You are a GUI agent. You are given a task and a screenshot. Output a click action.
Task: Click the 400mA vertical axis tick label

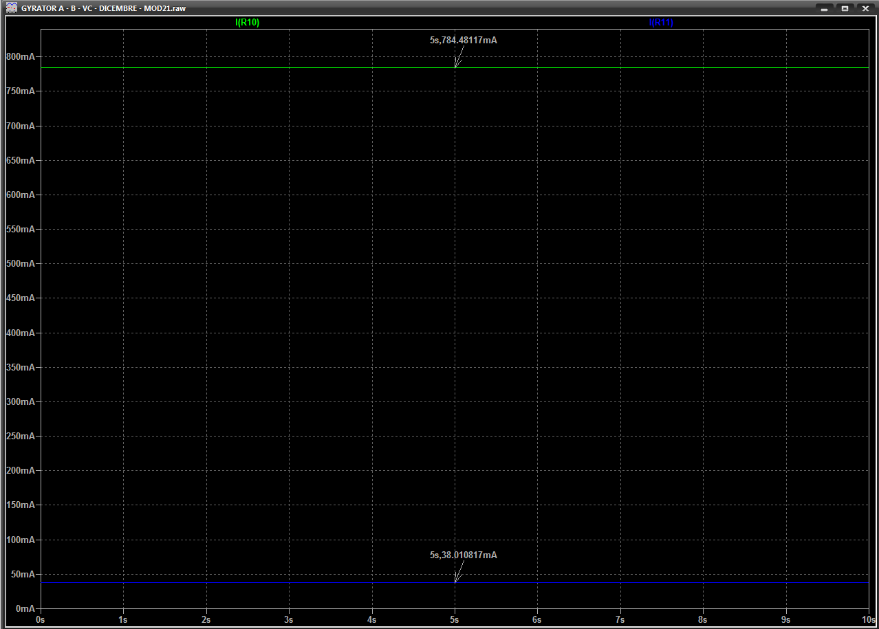coord(20,333)
